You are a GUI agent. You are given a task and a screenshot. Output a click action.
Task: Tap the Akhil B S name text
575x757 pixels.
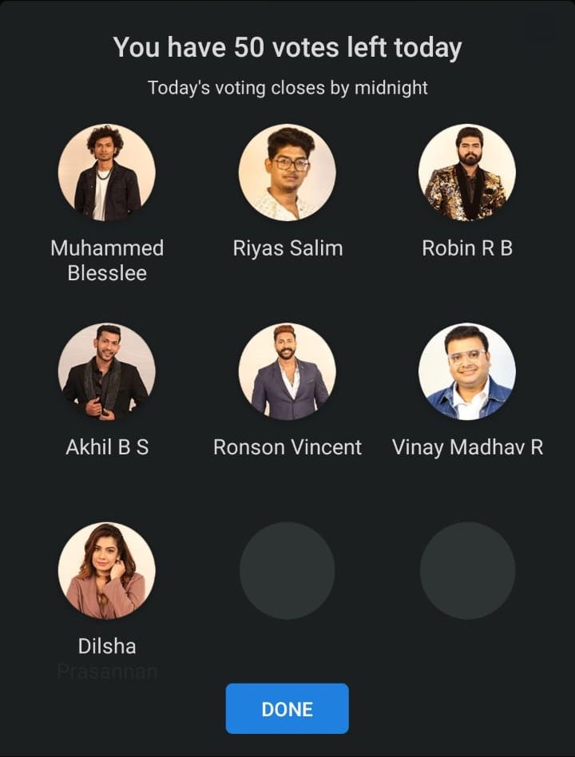click(107, 447)
